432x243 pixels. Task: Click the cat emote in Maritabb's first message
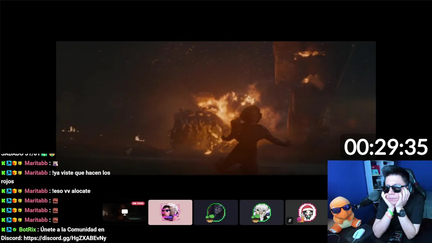pos(55,163)
